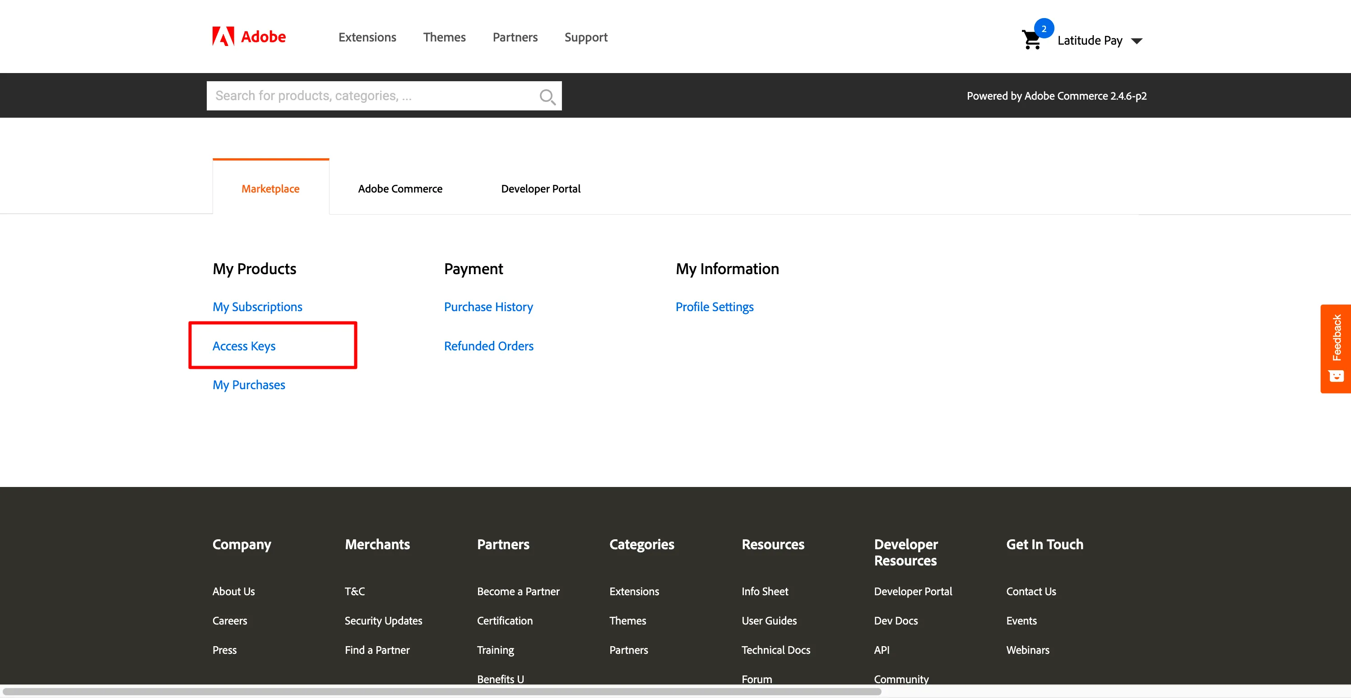Click Become a Partner footer link
Viewport: 1351px width, 698px height.
point(518,591)
